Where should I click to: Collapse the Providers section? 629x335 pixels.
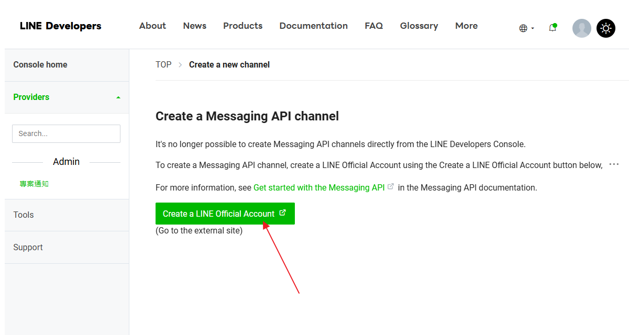coord(67,97)
